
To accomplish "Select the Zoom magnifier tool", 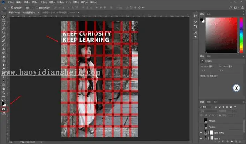I will point(3,93).
